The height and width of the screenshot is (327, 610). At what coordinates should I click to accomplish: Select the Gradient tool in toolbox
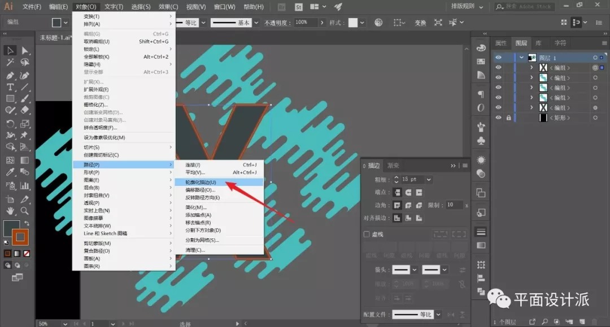pyautogui.click(x=24, y=160)
